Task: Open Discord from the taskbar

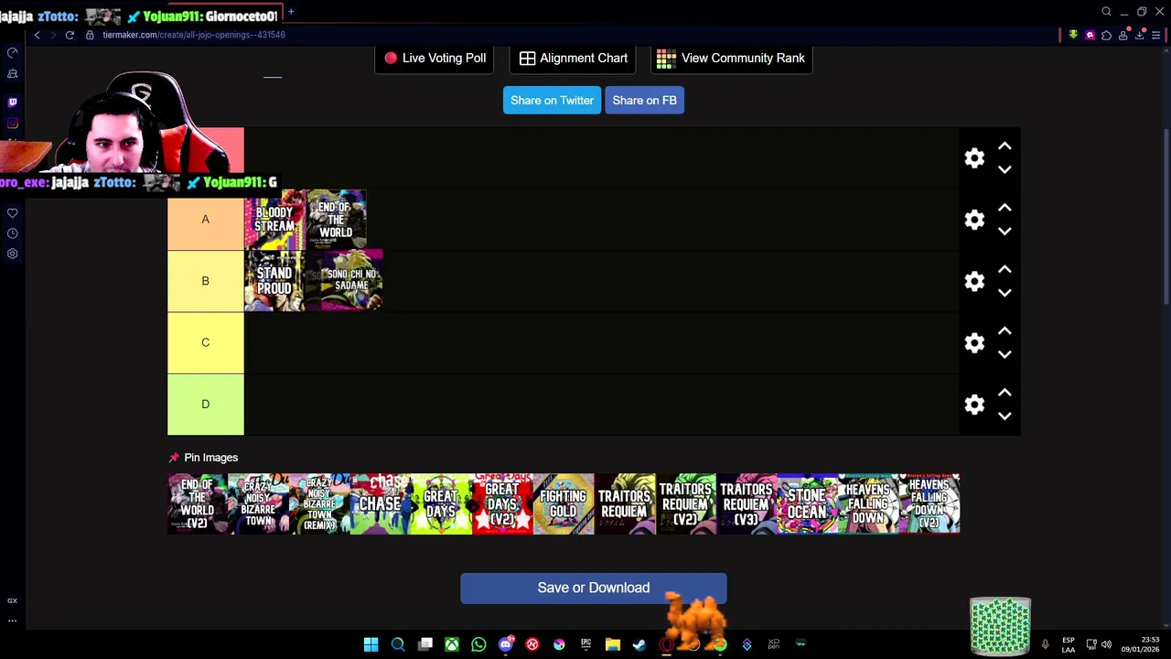Action: [x=506, y=644]
